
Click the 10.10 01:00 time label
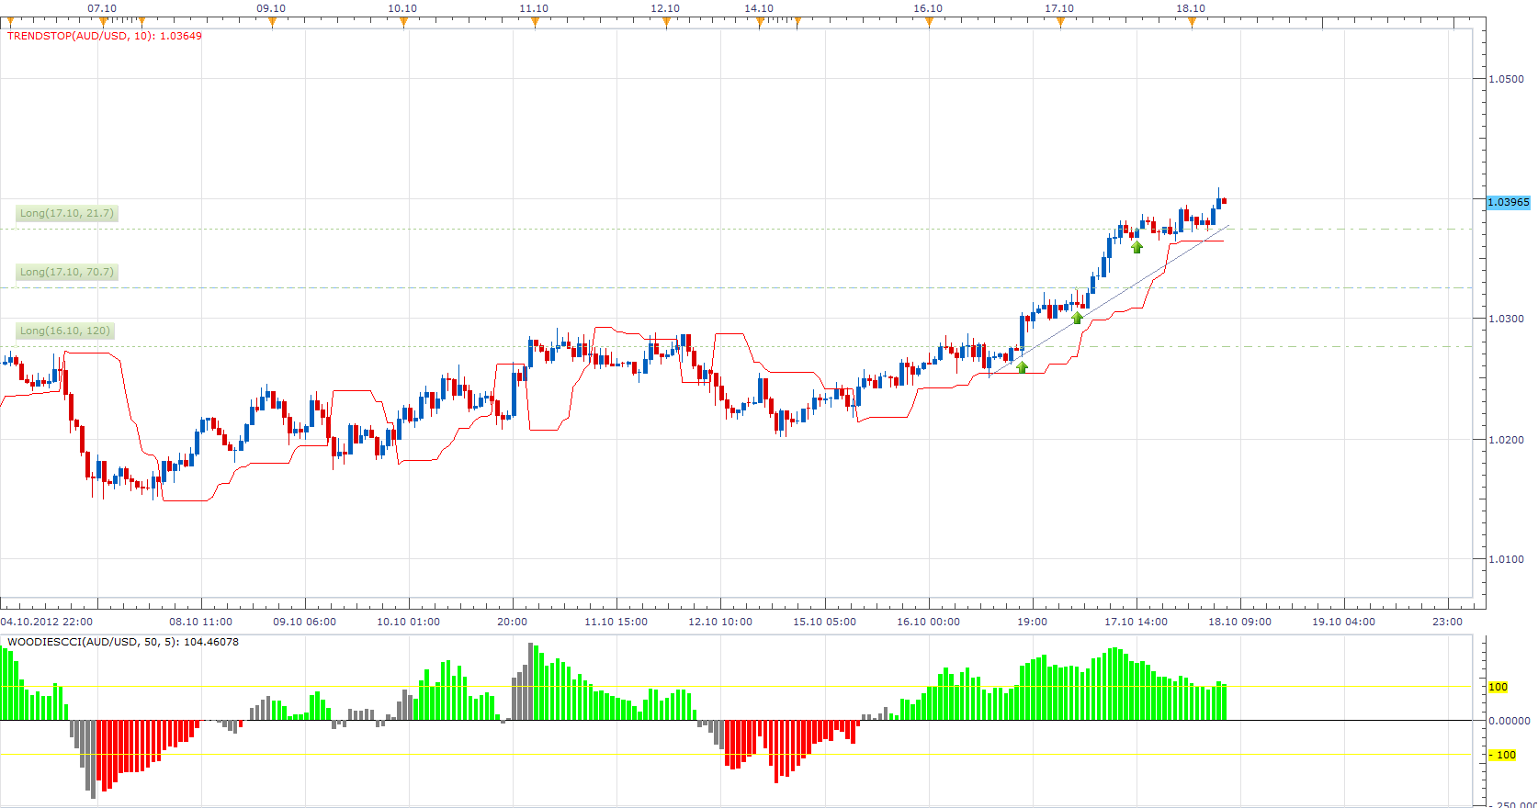[x=408, y=622]
